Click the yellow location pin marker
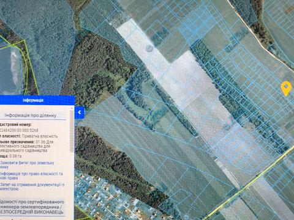 [286, 88]
